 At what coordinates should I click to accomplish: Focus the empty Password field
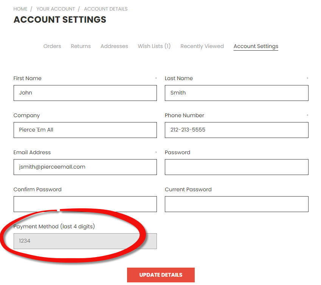point(236,167)
